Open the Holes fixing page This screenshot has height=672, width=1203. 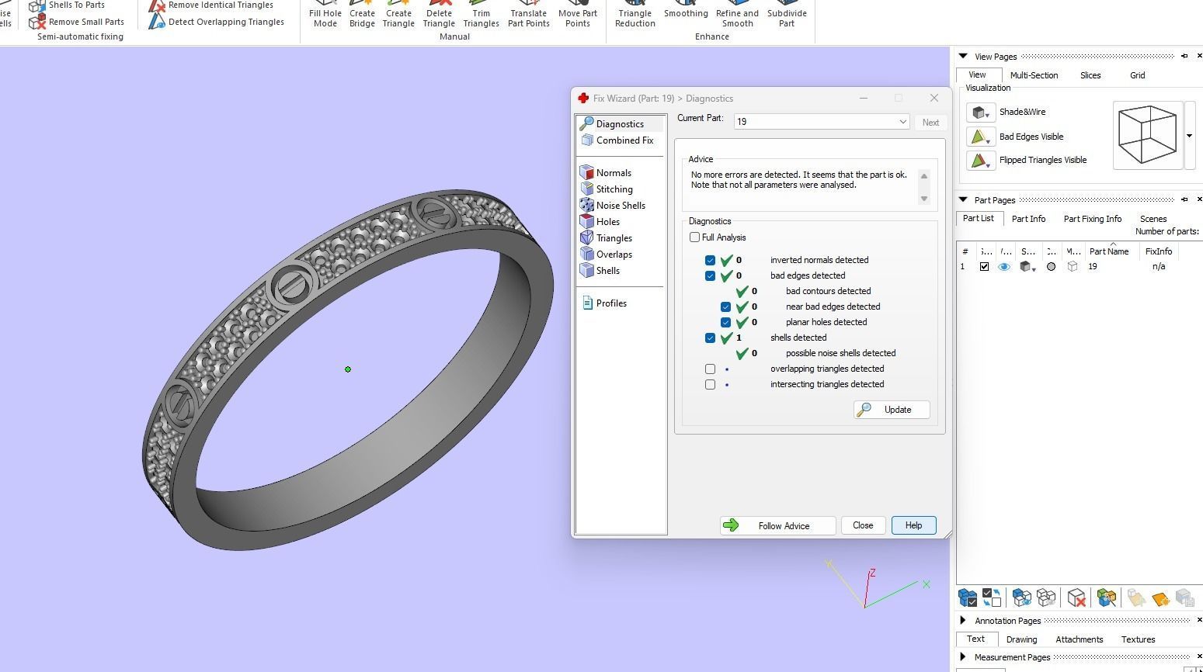click(x=600, y=222)
